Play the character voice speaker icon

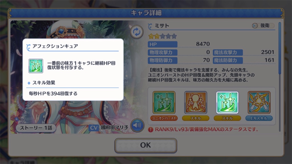click(x=137, y=125)
